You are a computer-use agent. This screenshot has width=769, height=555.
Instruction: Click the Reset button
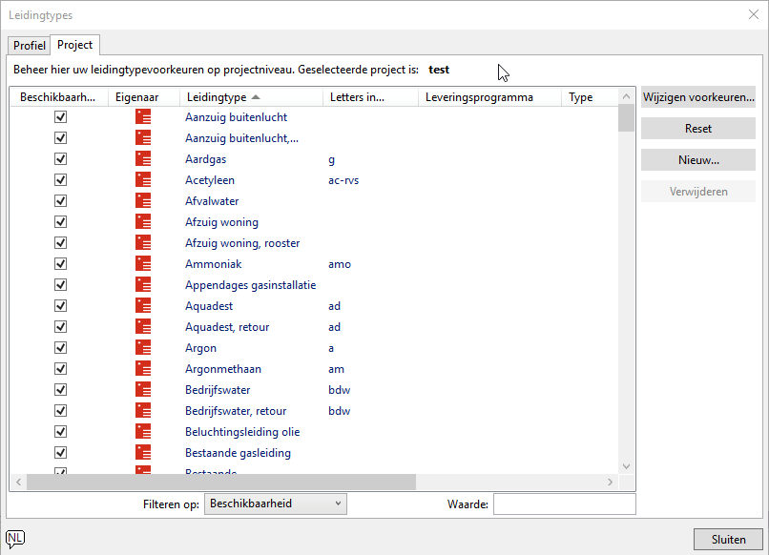tap(698, 129)
